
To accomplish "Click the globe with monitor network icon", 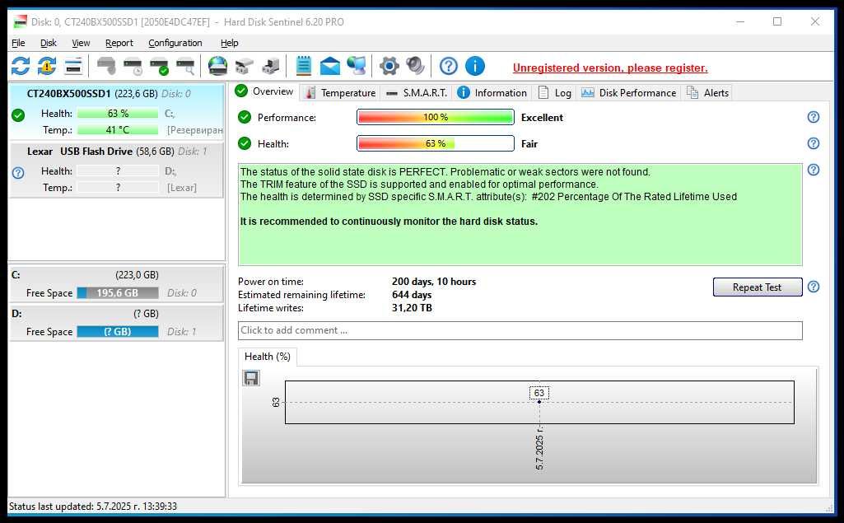I will (357, 66).
